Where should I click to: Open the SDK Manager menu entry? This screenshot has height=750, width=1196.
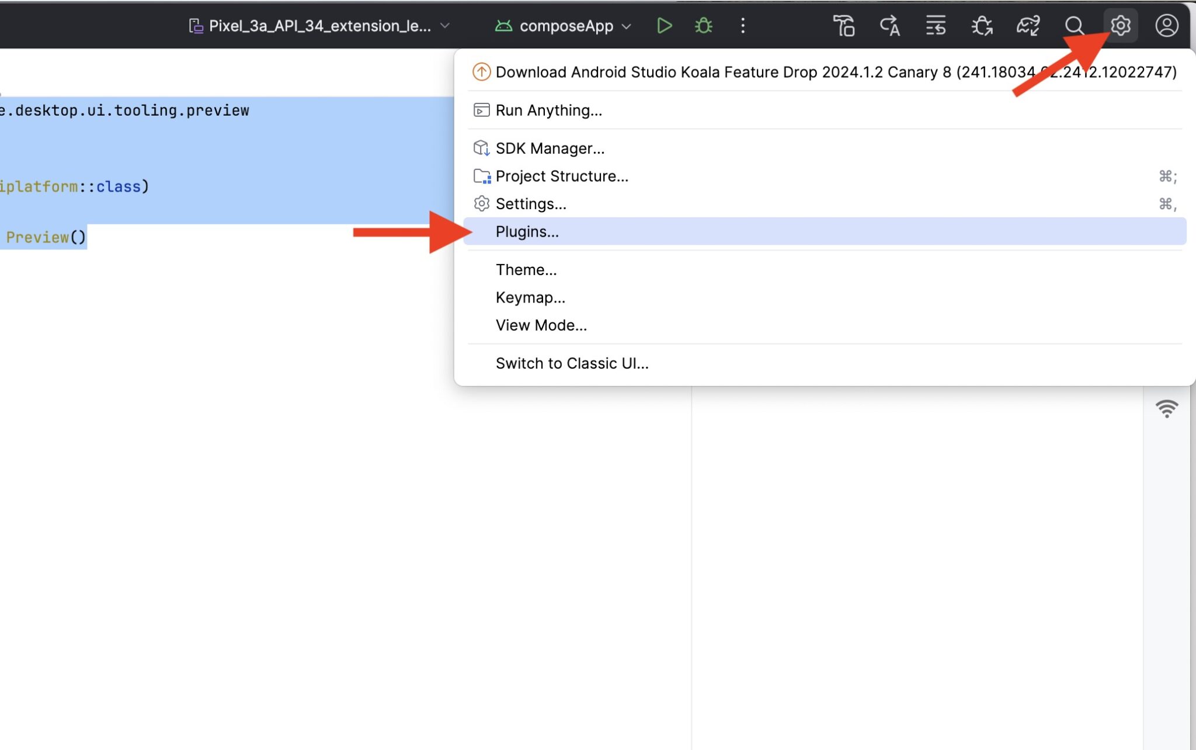550,148
